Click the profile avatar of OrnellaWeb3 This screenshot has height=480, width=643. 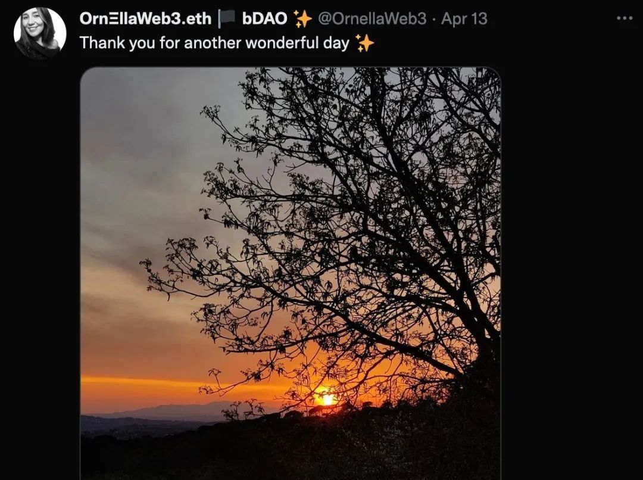click(x=40, y=33)
